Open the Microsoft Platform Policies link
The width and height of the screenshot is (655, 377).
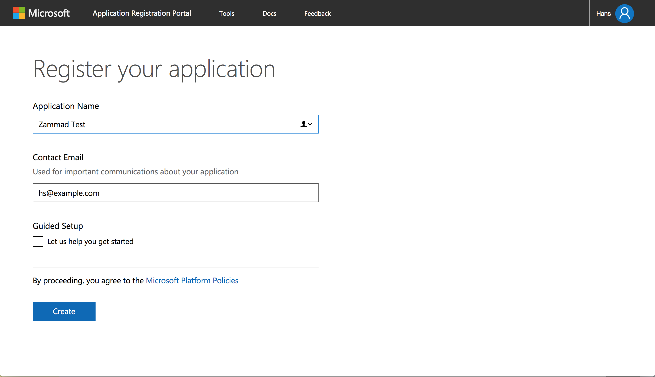[192, 280]
